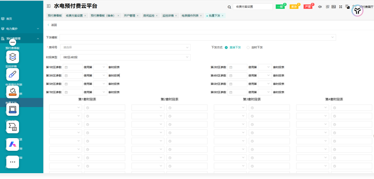Select the blue laptop screen floating tool
Screen dimensions: 374x179
click(x=13, y=109)
